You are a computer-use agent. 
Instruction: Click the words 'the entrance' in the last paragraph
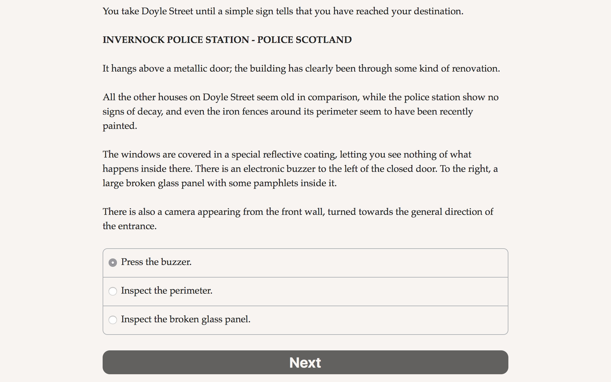129,226
